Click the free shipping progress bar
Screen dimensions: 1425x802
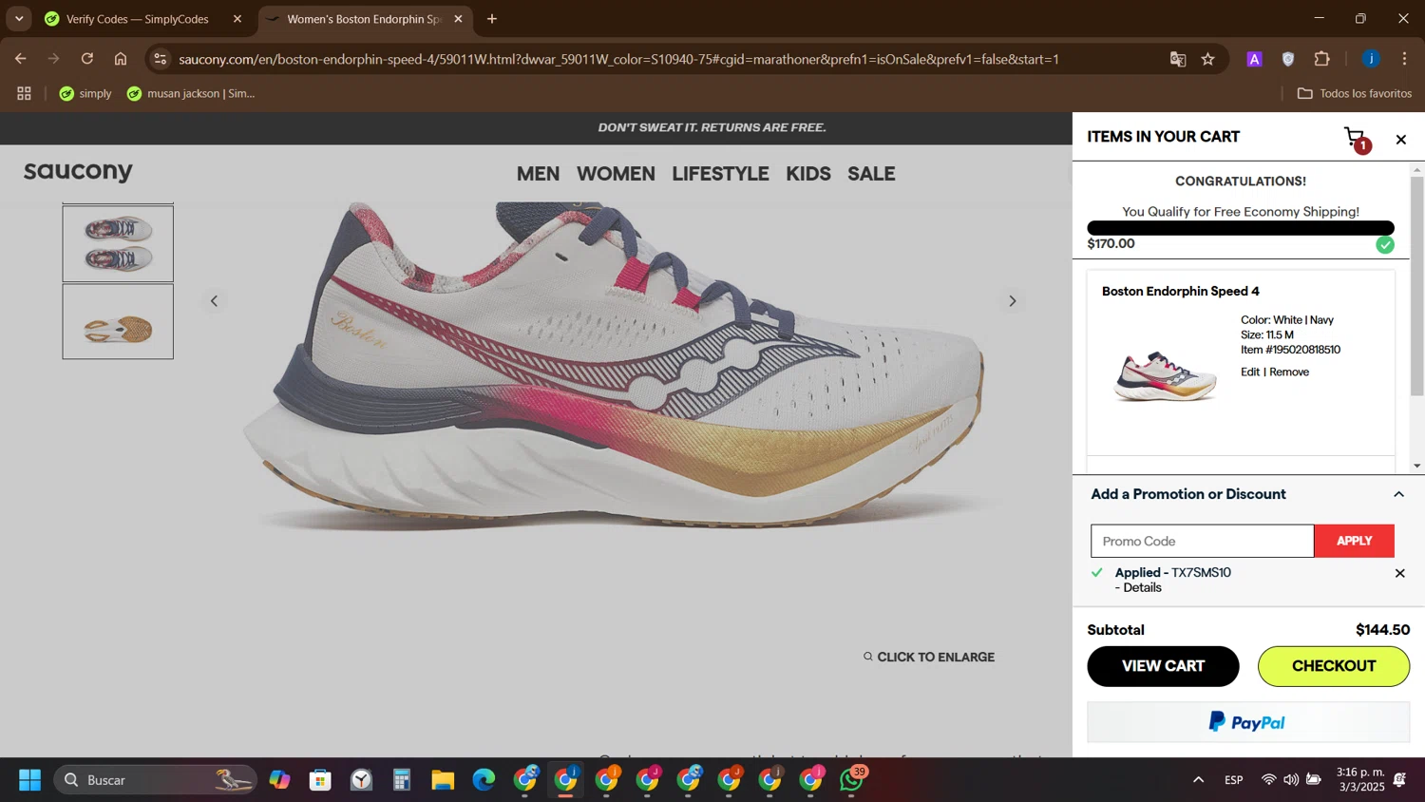pyautogui.click(x=1240, y=228)
